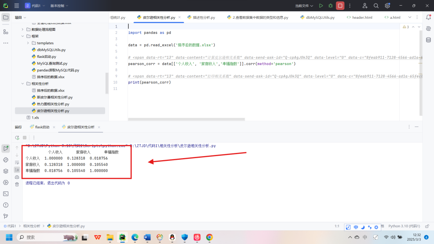Image resolution: width=434 pixels, height=244 pixels.
Task: Switch to the a.html tab
Action: (392, 17)
